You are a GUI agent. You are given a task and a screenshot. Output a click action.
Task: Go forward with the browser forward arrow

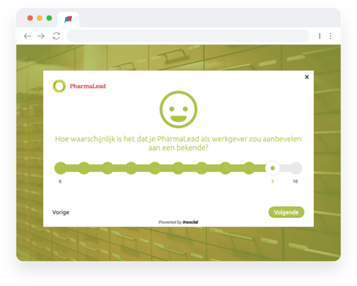41,36
